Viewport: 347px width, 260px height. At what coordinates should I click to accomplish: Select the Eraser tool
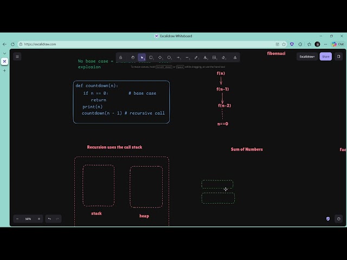(223, 57)
